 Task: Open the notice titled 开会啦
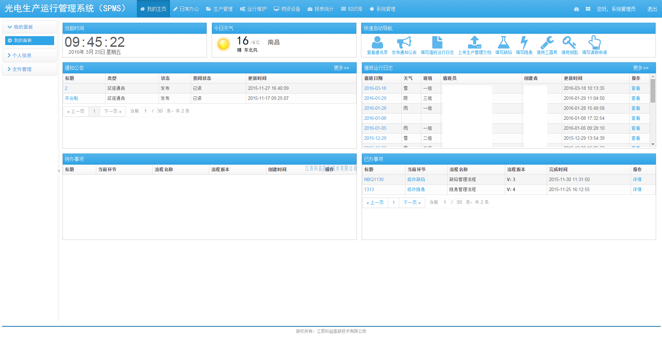point(72,98)
